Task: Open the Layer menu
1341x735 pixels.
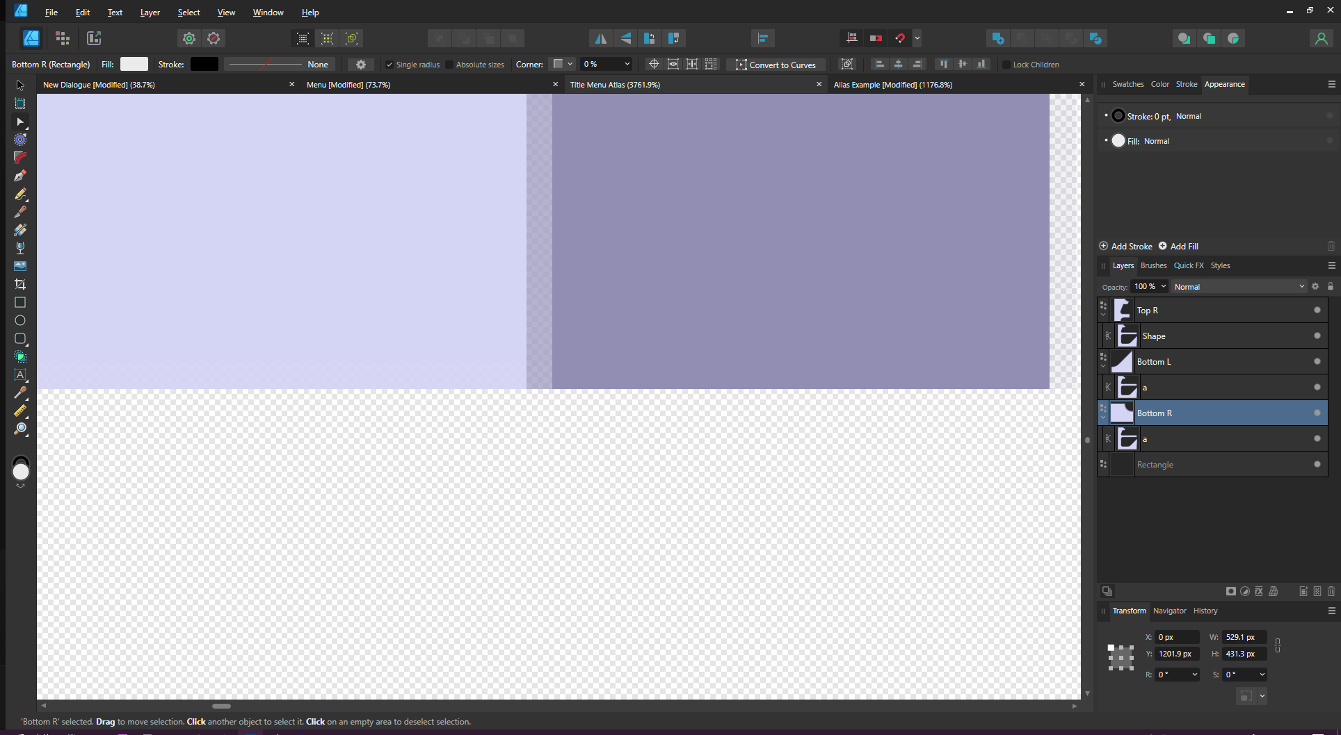Action: [150, 13]
